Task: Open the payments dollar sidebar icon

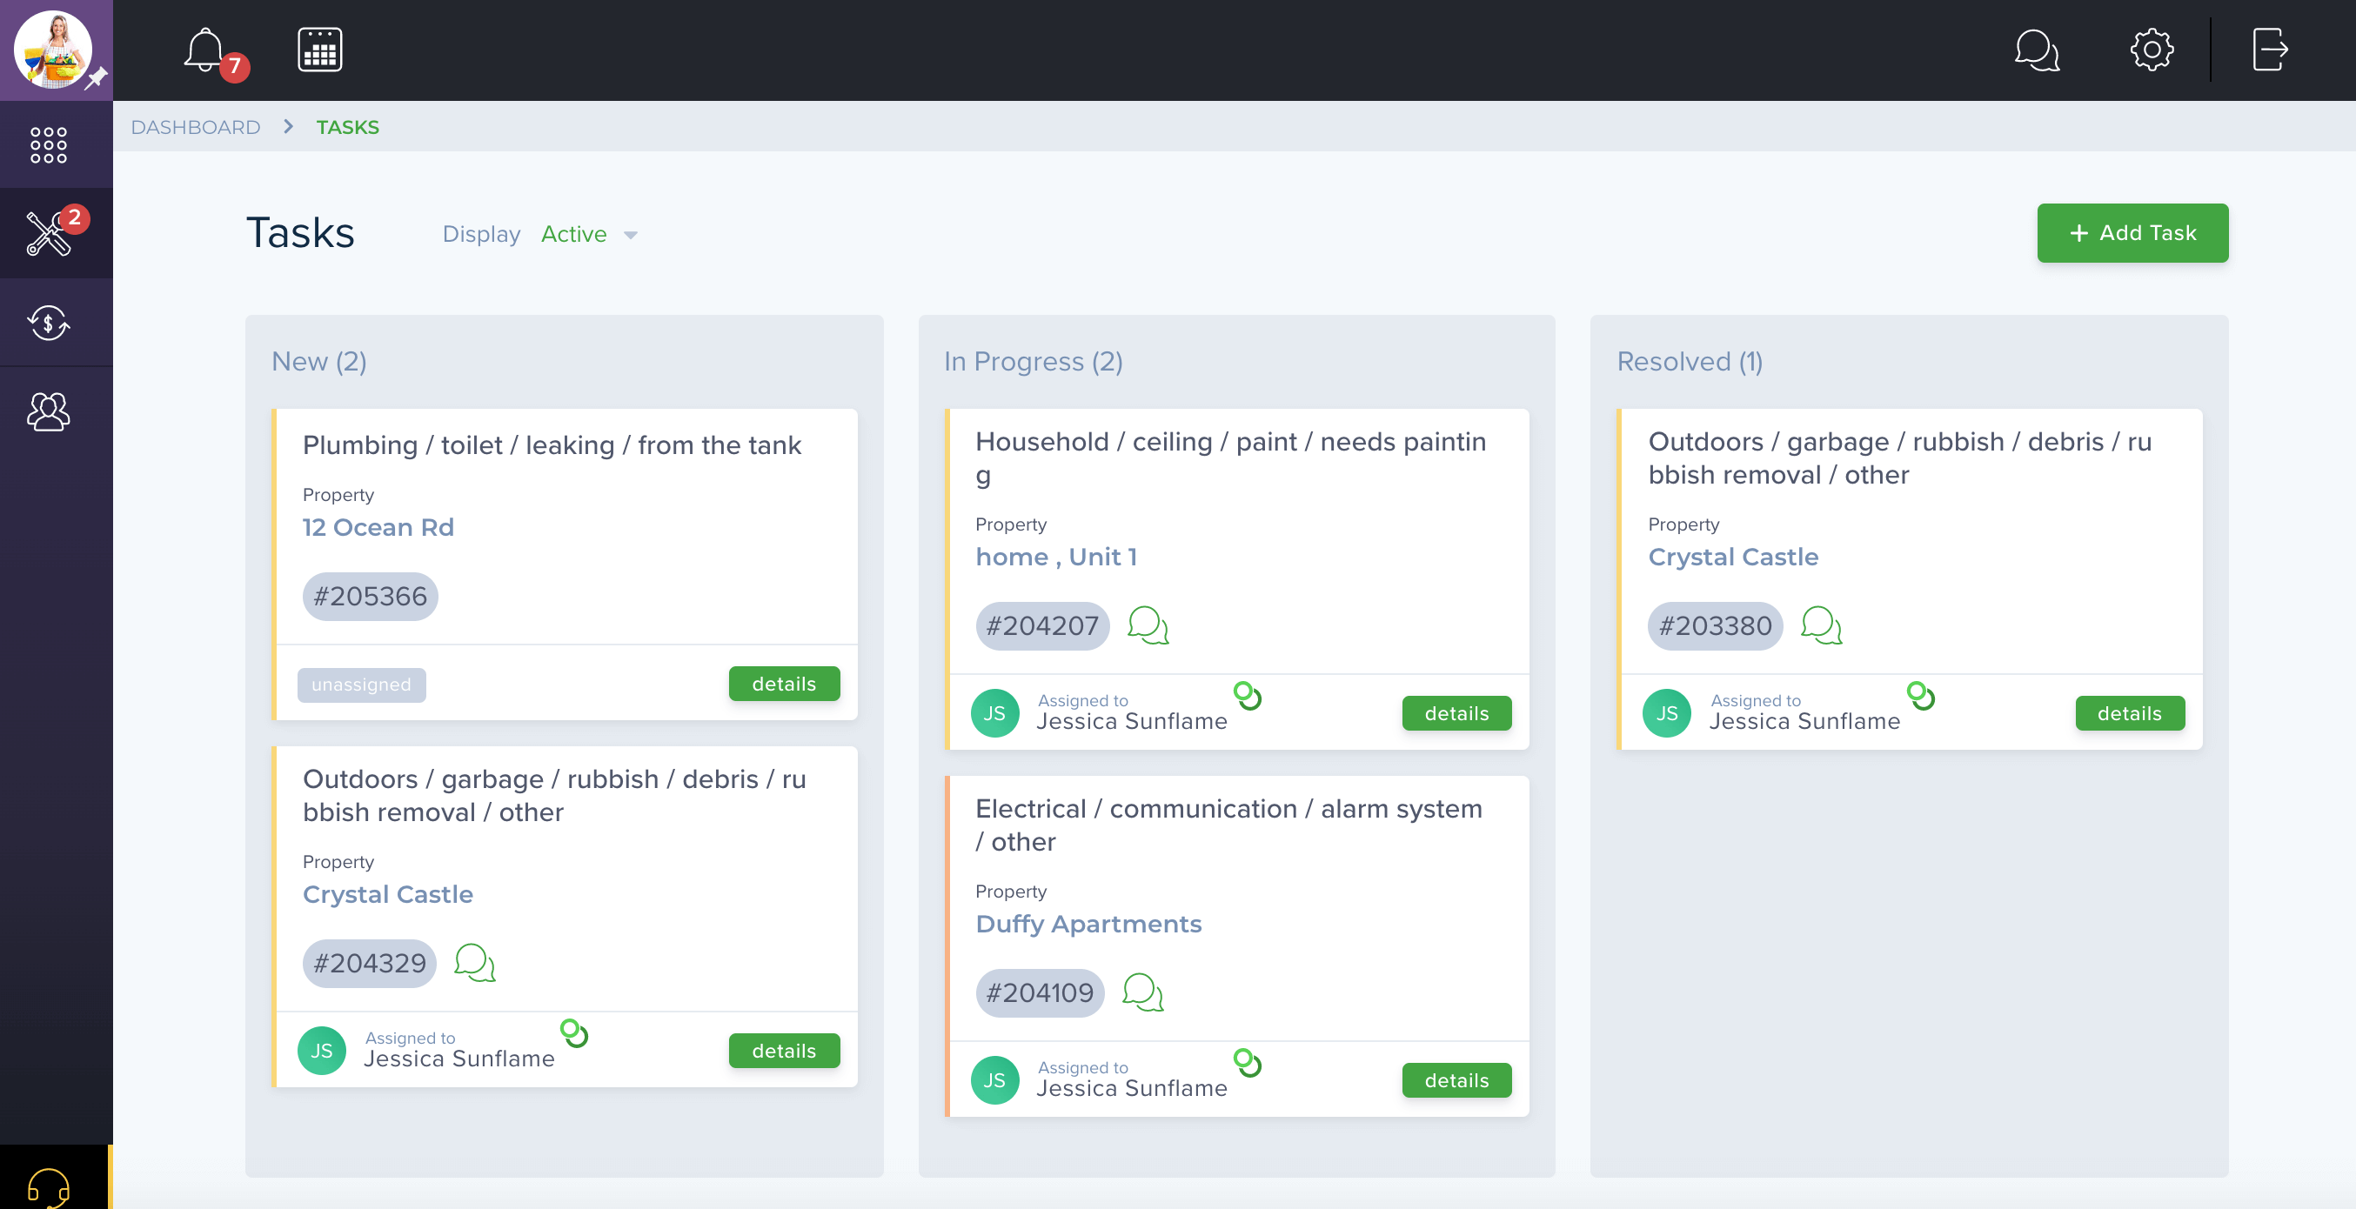Action: [49, 323]
